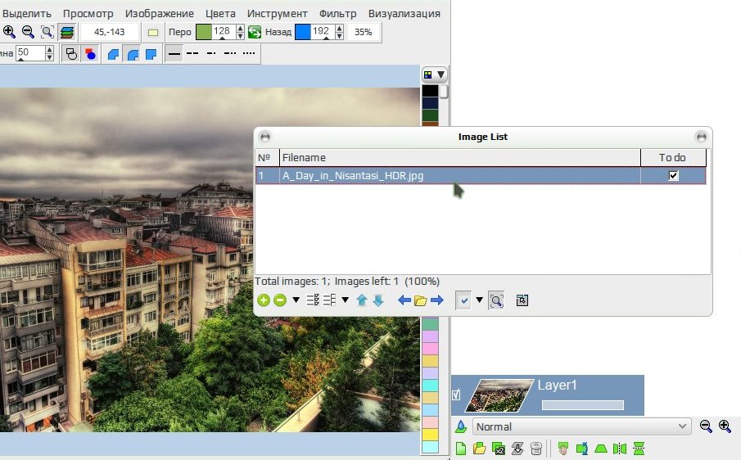This screenshot has height=460, width=741.
Task: Select the round join style
Action: pyautogui.click(x=133, y=54)
